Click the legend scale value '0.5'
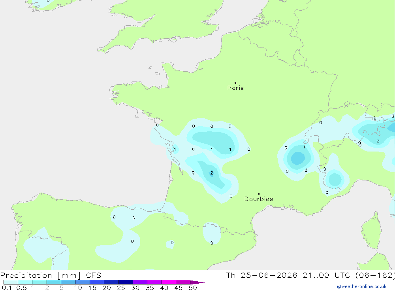The width and height of the screenshot is (395, 290). tap(21, 288)
